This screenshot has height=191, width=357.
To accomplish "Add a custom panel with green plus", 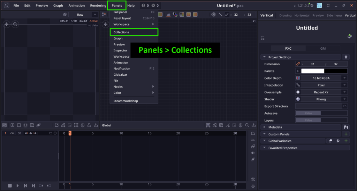I will tap(346, 134).
